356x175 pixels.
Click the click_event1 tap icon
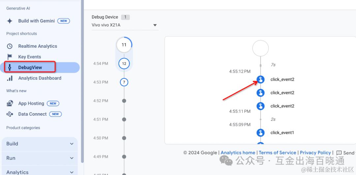coord(260,133)
